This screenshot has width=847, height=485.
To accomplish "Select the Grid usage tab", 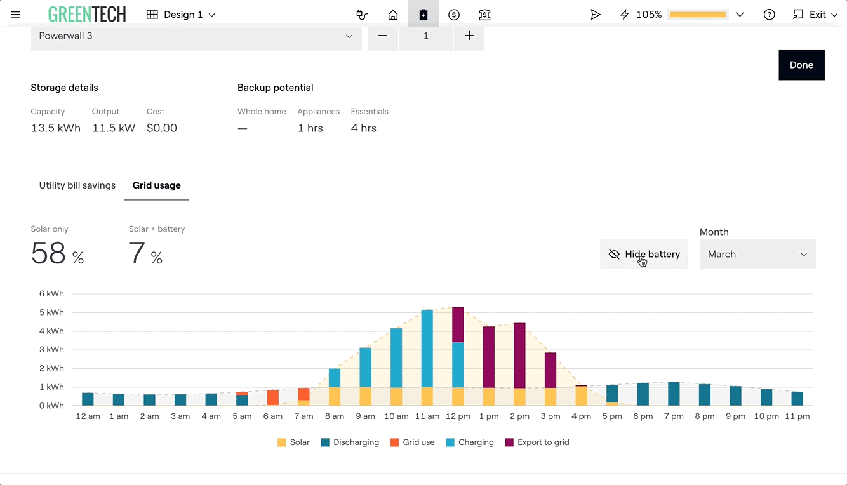I will click(x=156, y=185).
